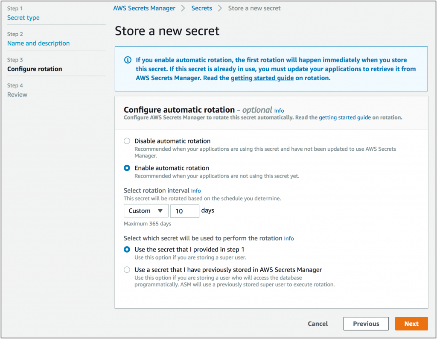Select the secret provided in step 1
Viewport: 437px width, 339px height.
pos(127,249)
